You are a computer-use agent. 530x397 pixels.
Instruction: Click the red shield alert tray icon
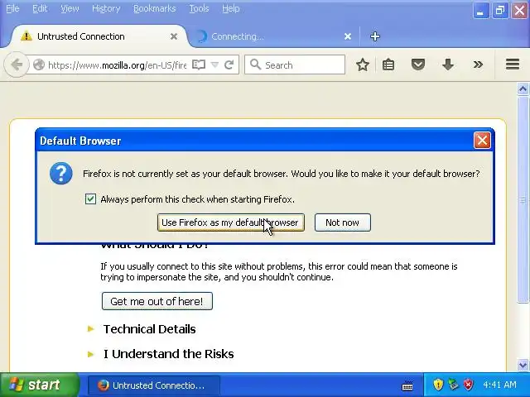[x=468, y=385]
